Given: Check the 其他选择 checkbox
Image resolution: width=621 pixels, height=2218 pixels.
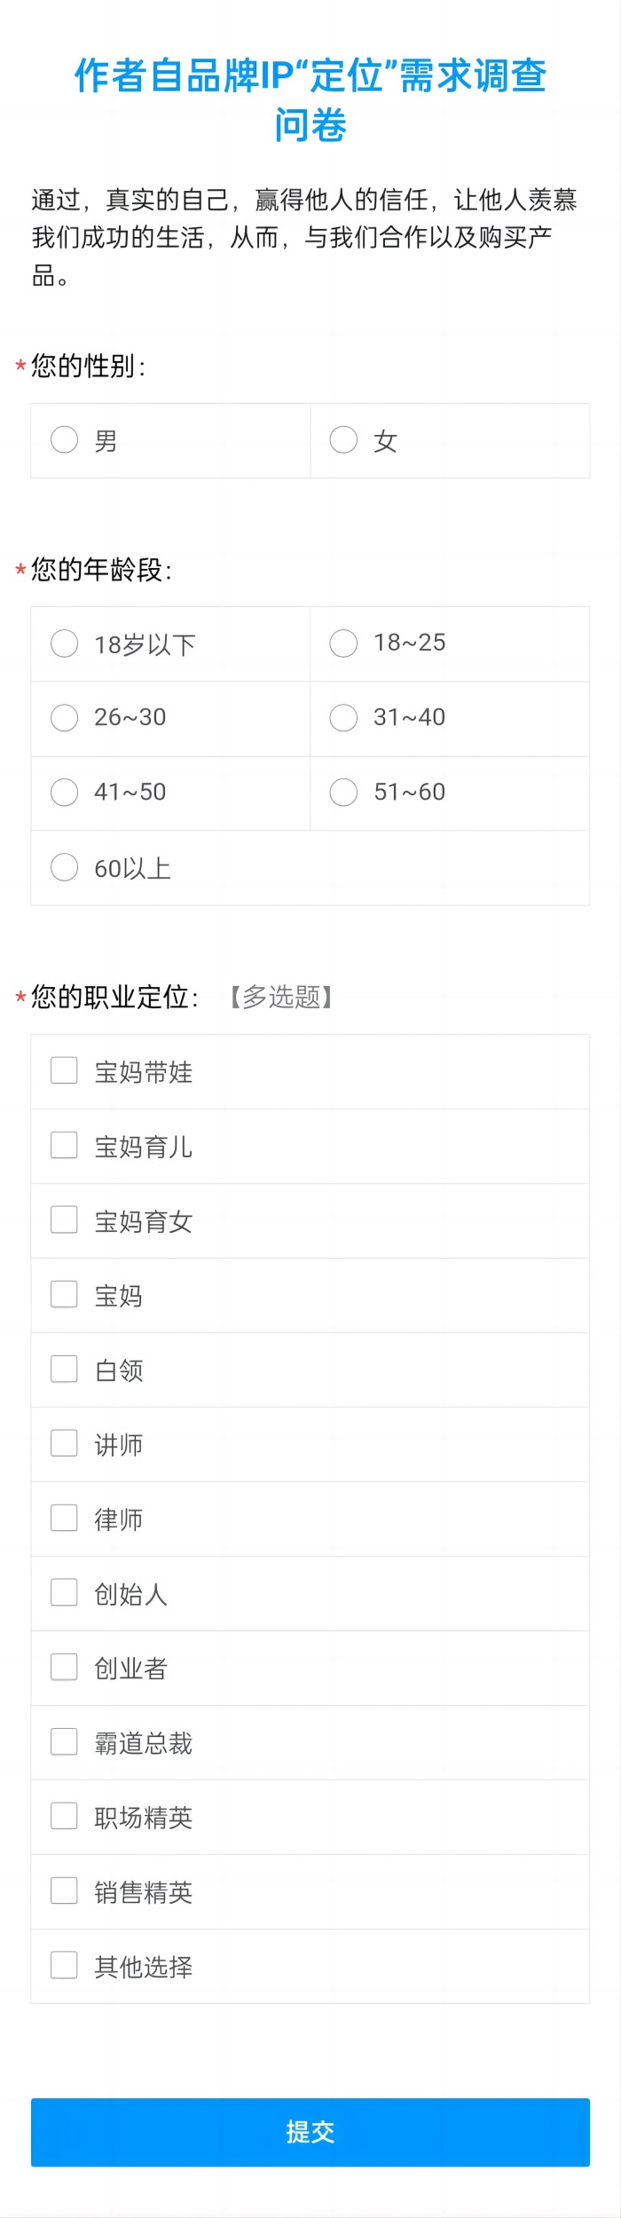Looking at the screenshot, I should [65, 1965].
